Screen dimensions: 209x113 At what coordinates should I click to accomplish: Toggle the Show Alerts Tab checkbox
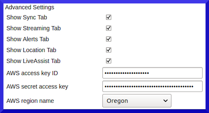point(109,39)
